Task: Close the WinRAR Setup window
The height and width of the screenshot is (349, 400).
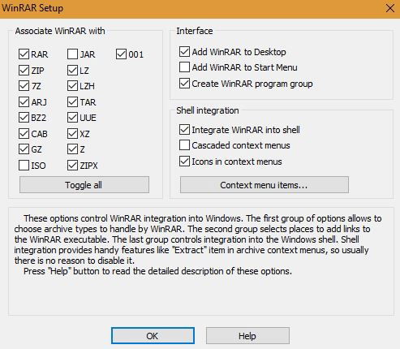Action: 389,8
